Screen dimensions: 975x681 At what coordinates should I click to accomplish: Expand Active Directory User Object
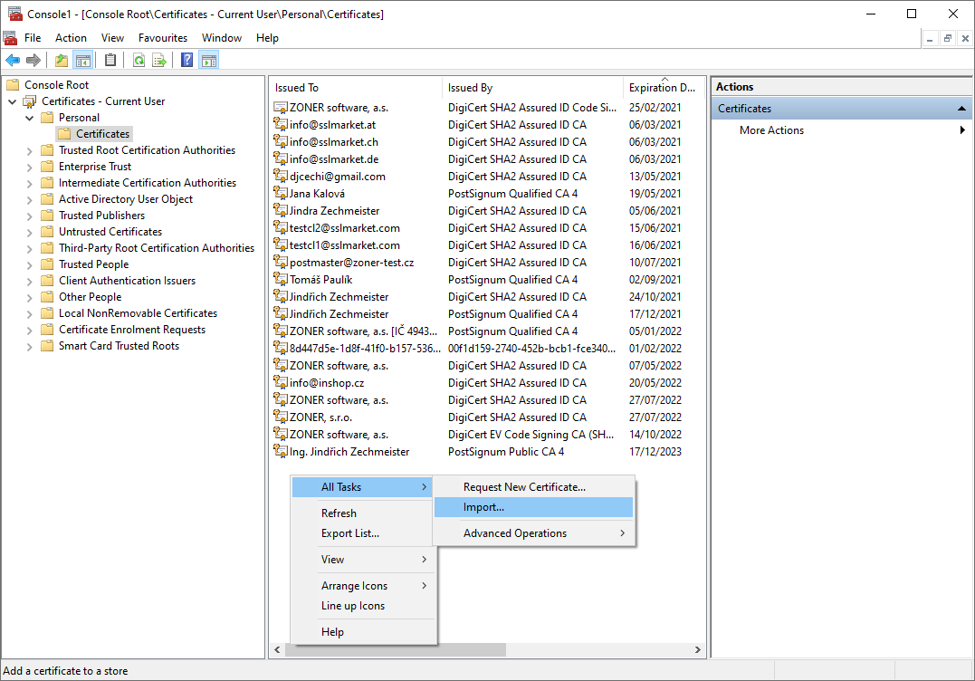click(29, 199)
